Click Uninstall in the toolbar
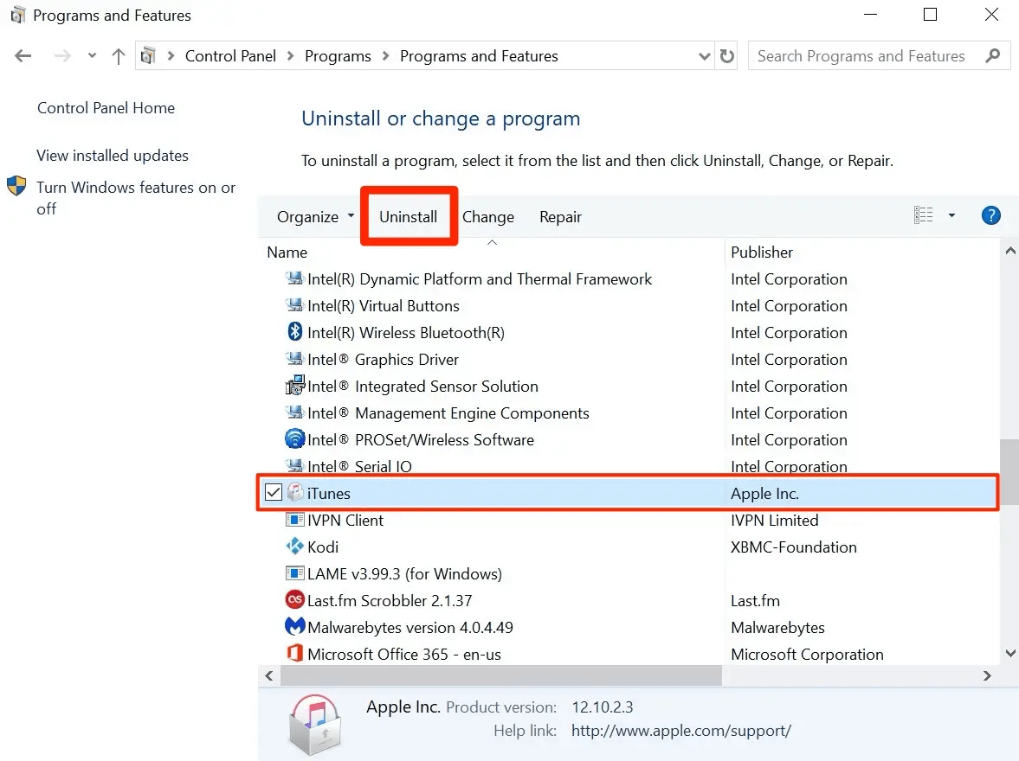The width and height of the screenshot is (1019, 761). pos(408,217)
